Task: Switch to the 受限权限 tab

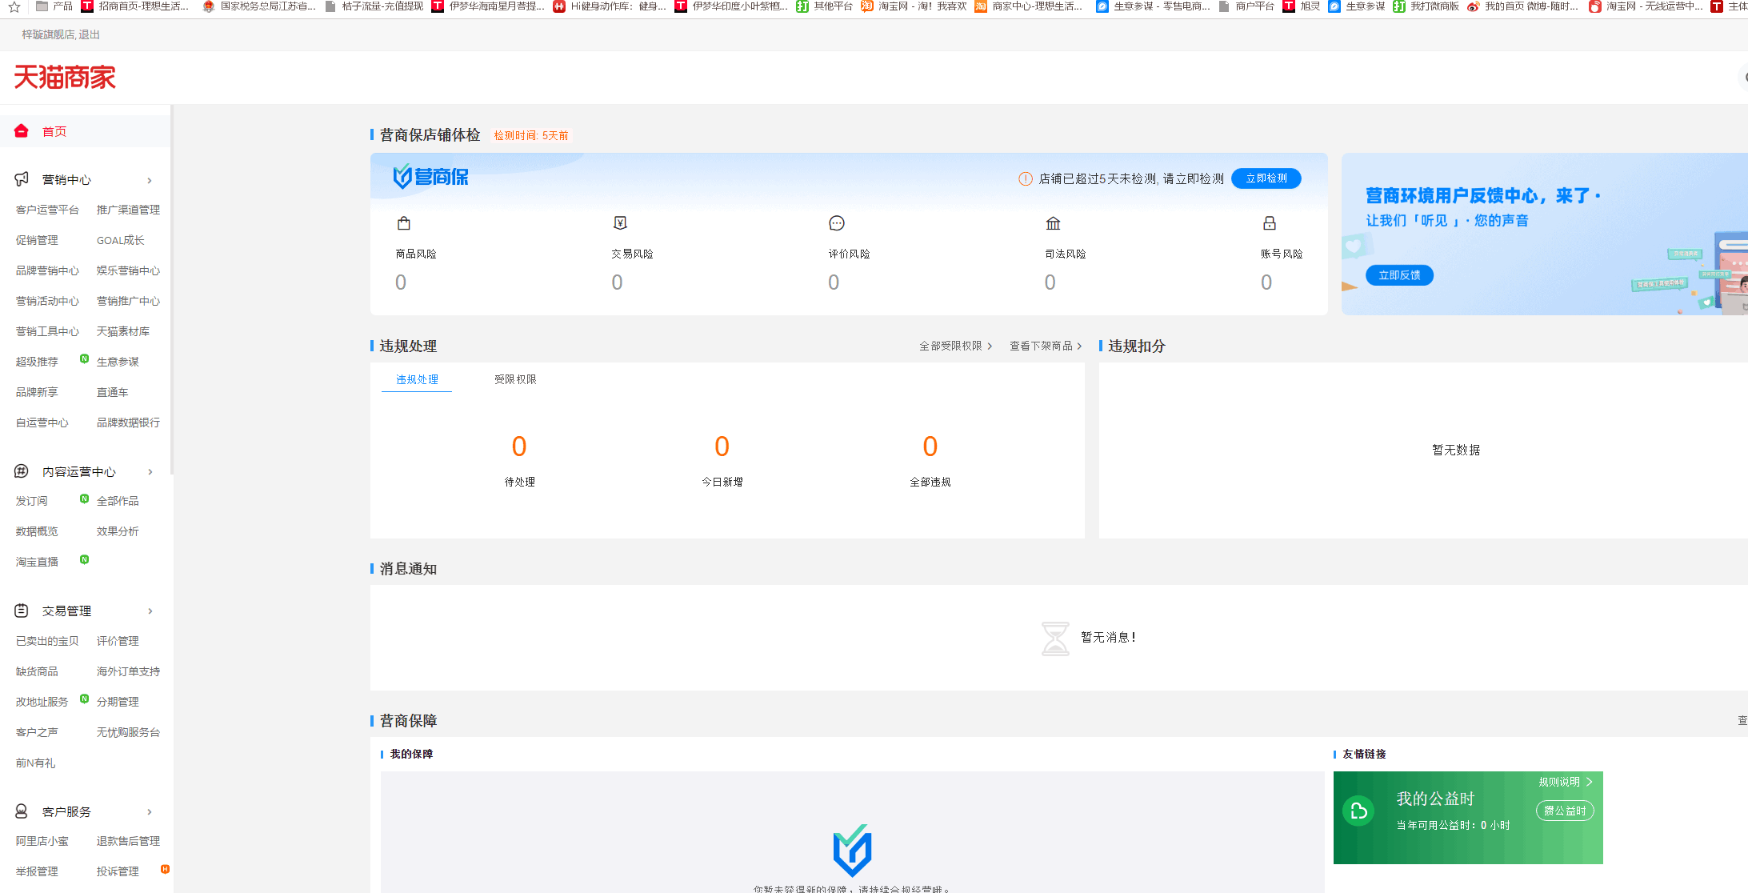Action: (515, 379)
